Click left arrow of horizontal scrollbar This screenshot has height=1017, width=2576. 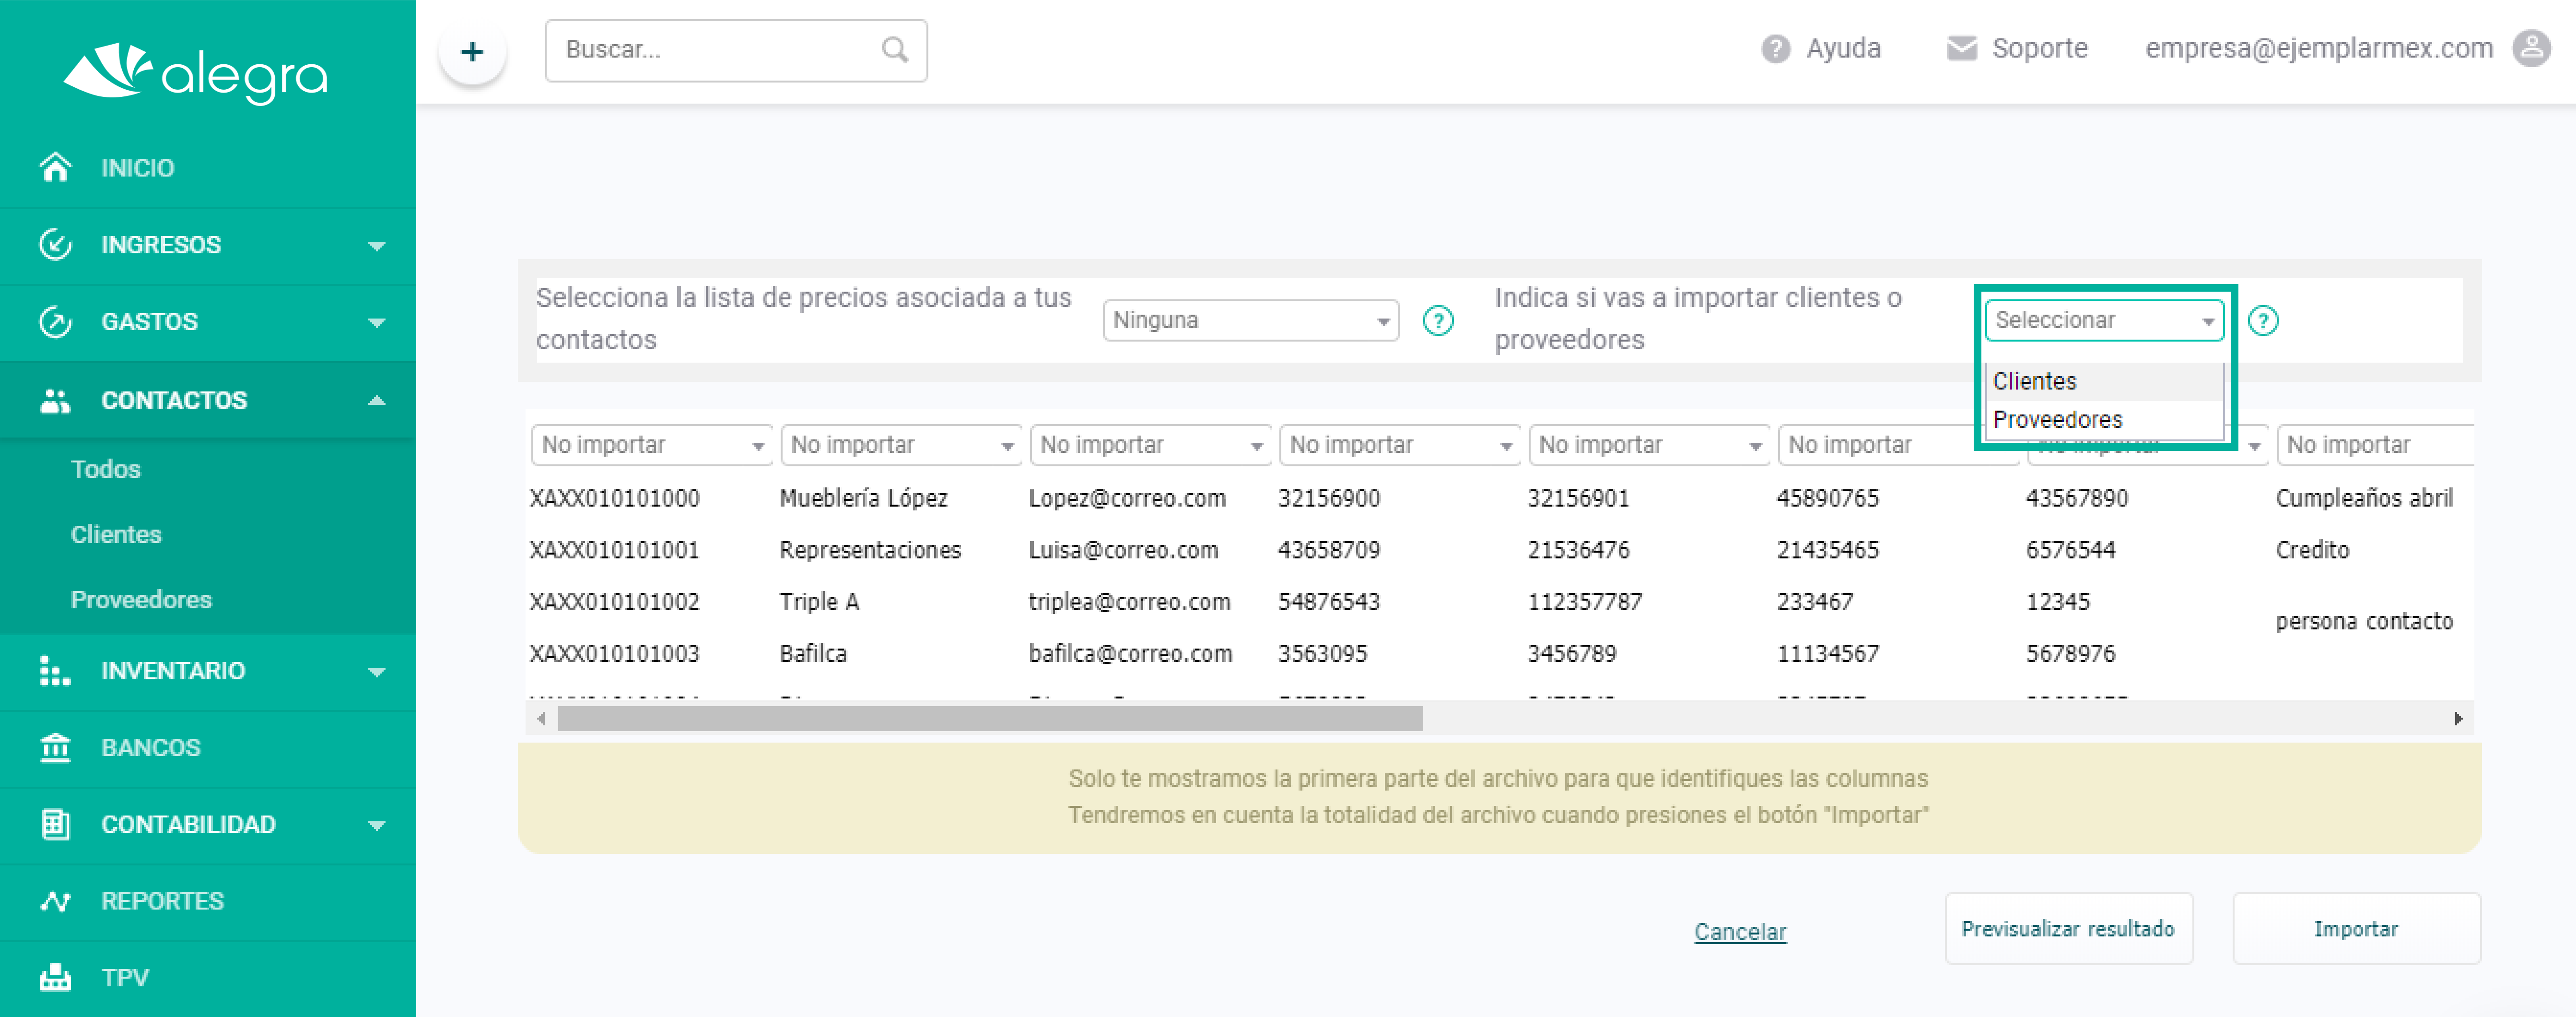(x=541, y=718)
